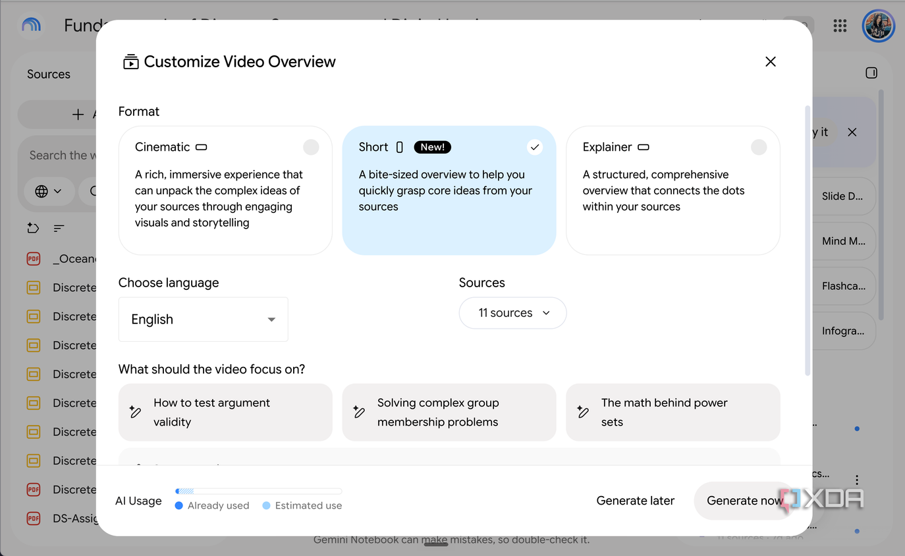Choose 'How to test argument validity' suggestion
The height and width of the screenshot is (556, 905).
click(x=225, y=412)
